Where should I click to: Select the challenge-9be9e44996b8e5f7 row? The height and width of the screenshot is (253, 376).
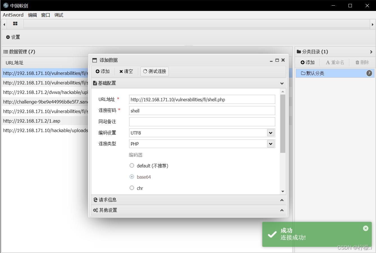coord(45,102)
